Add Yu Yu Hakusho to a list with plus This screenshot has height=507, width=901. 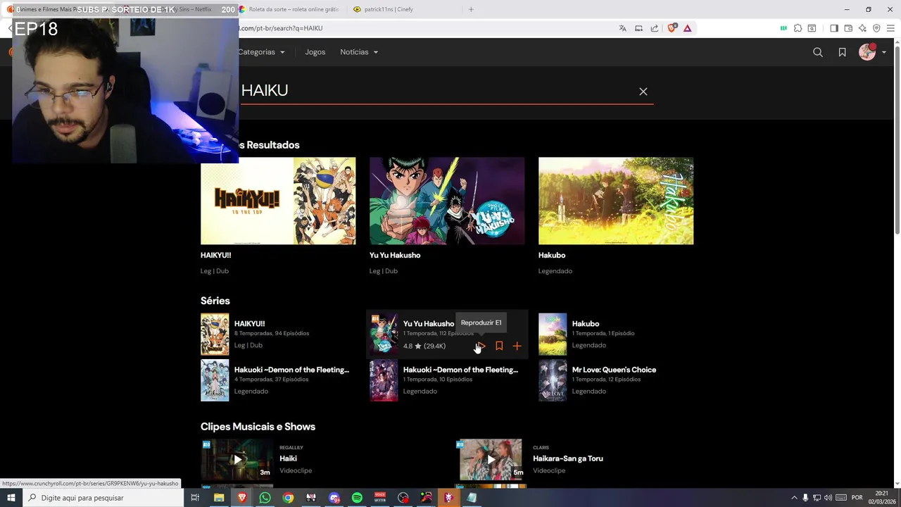517,346
